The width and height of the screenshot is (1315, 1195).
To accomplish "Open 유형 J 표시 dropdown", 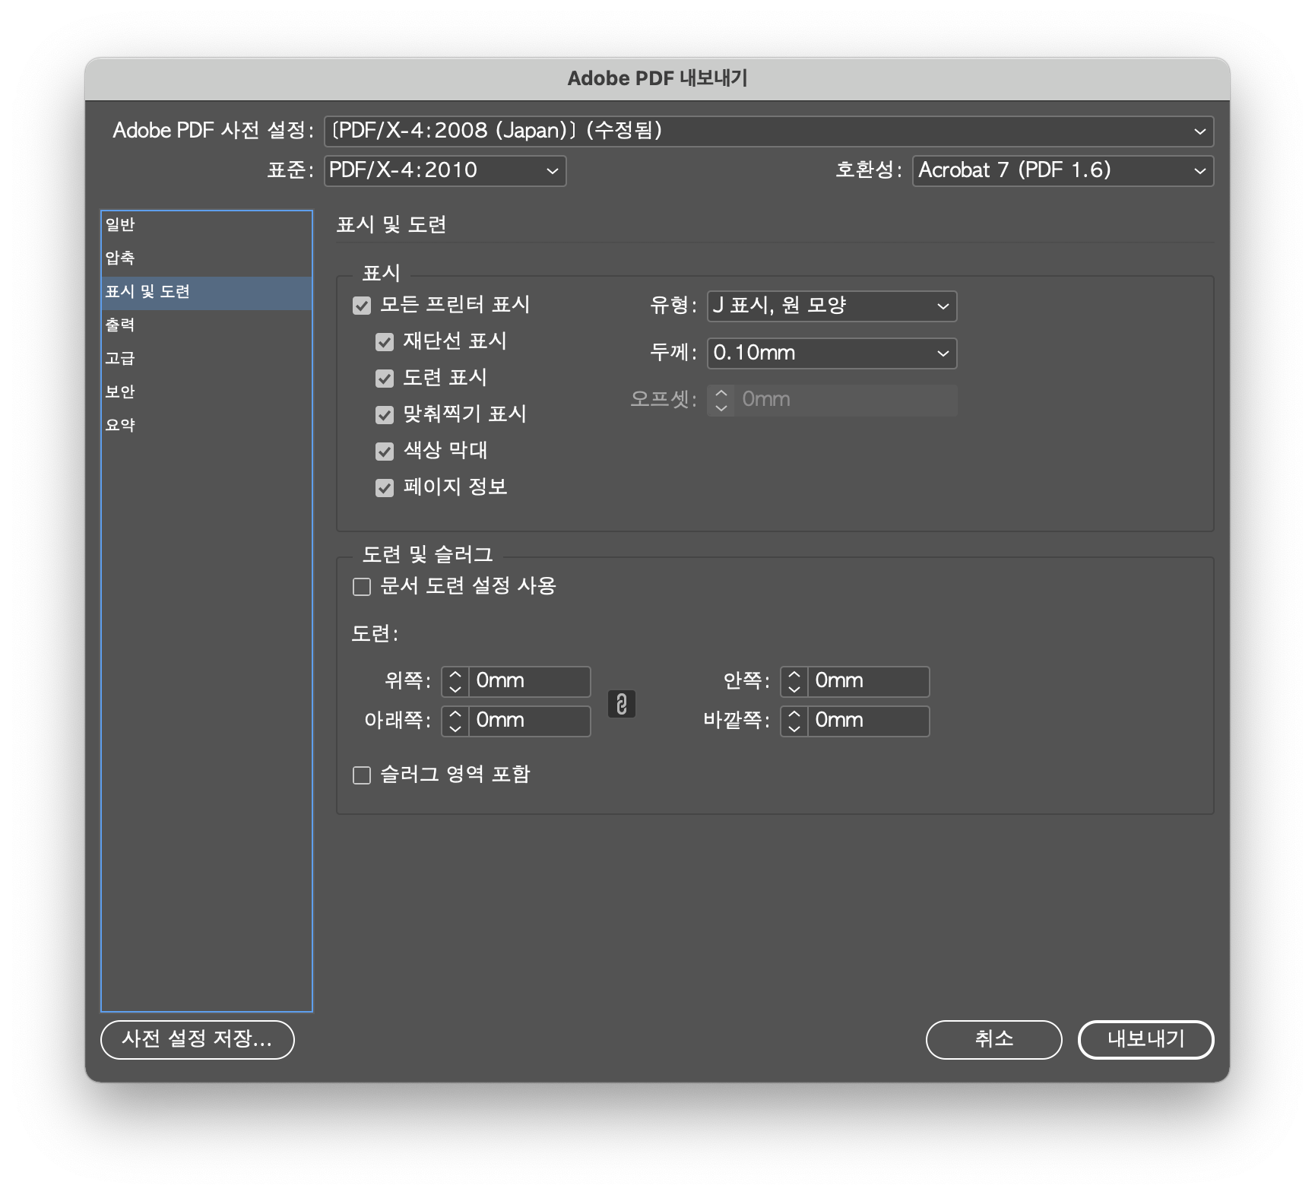I will coord(832,306).
